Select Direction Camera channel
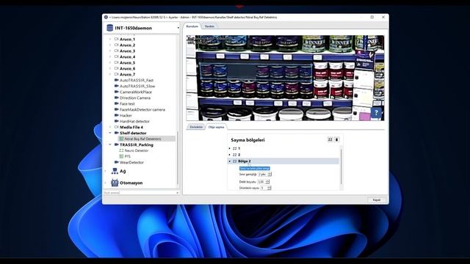 [135, 98]
